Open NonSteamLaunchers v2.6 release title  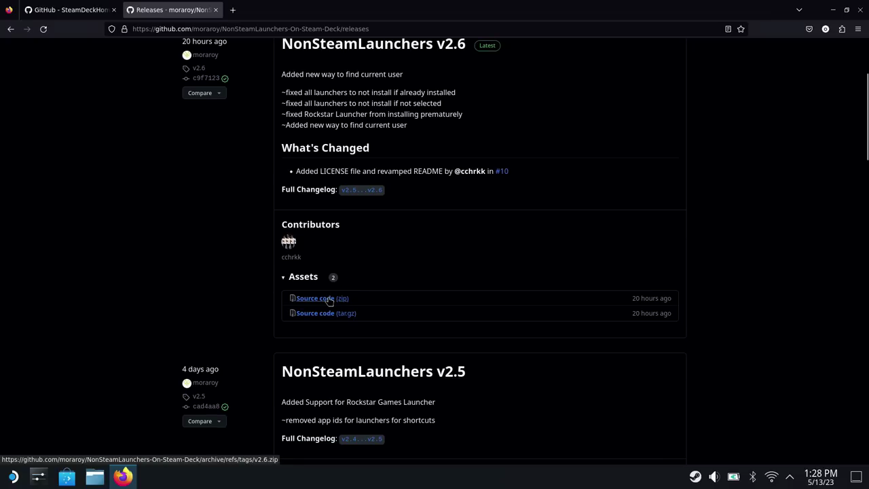pos(373,44)
